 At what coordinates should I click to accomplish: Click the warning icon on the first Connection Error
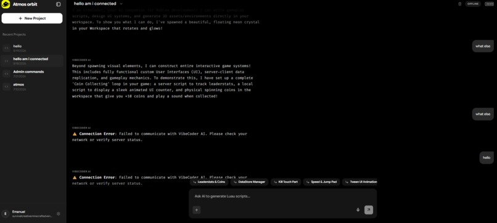point(75,134)
